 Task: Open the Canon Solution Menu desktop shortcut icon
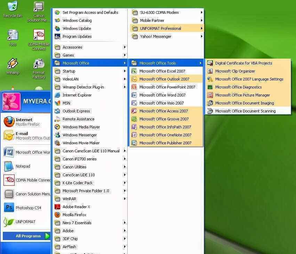coord(39,6)
